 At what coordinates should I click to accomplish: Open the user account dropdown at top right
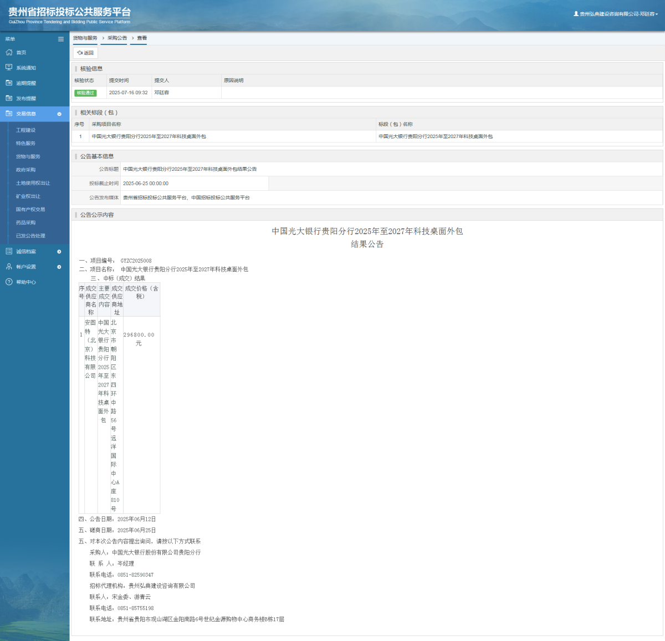(616, 14)
